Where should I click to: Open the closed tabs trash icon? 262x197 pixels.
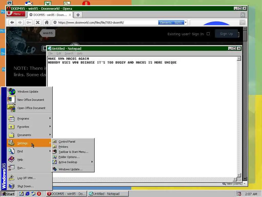click(x=243, y=15)
